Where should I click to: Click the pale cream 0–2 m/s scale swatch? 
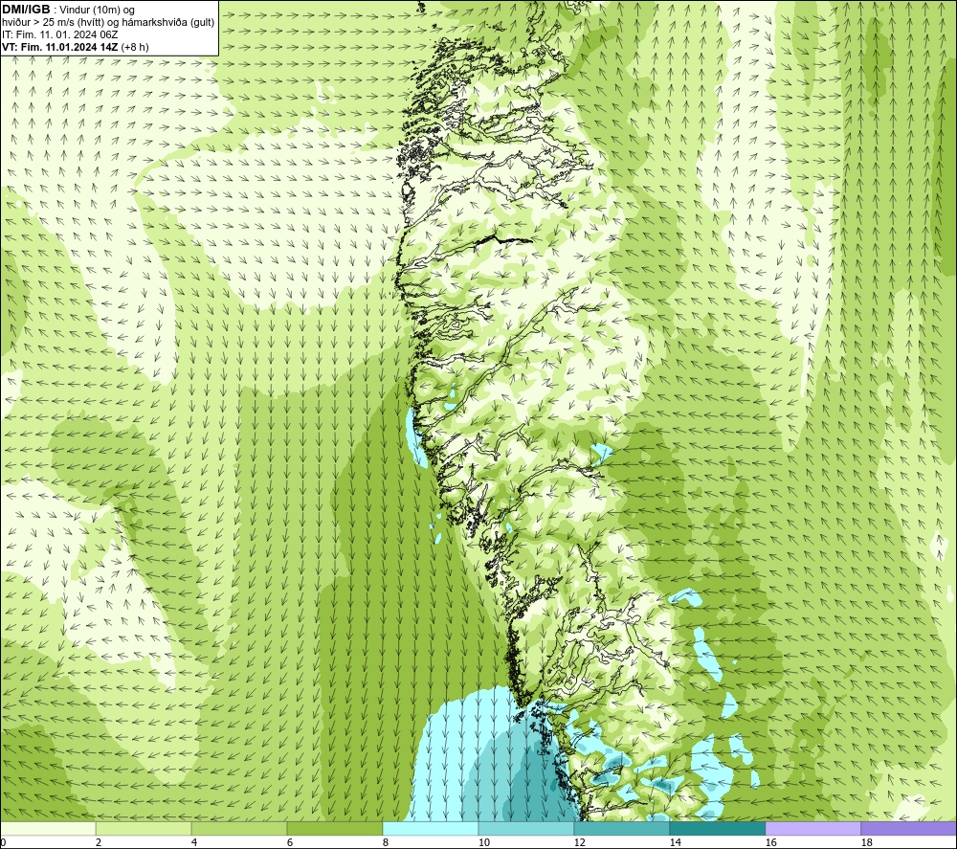[x=48, y=828]
